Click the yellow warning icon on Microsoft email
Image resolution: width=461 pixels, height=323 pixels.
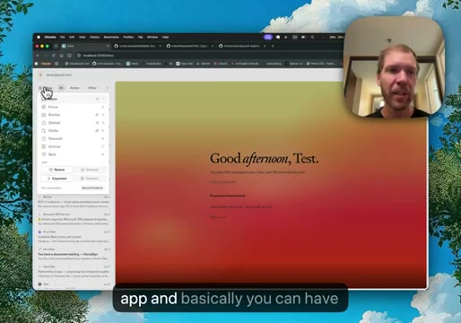click(39, 219)
